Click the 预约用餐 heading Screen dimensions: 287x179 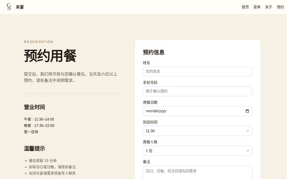click(x=50, y=55)
